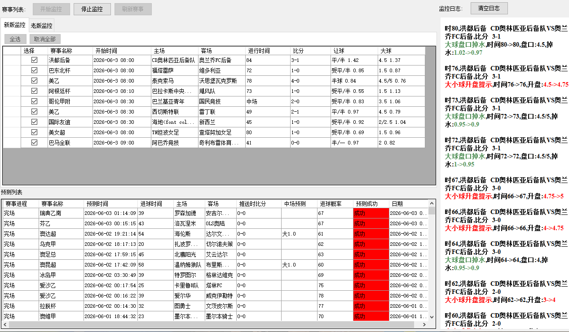The width and height of the screenshot is (569, 332).
Task: Click the 大1.0 cell in 奥达超 row
Action: (299, 234)
